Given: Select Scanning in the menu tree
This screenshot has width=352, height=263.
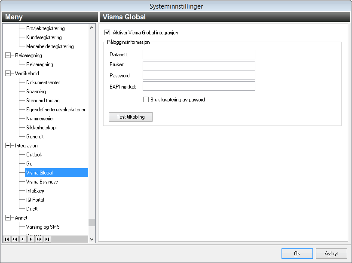Looking at the screenshot, I should 36,92.
